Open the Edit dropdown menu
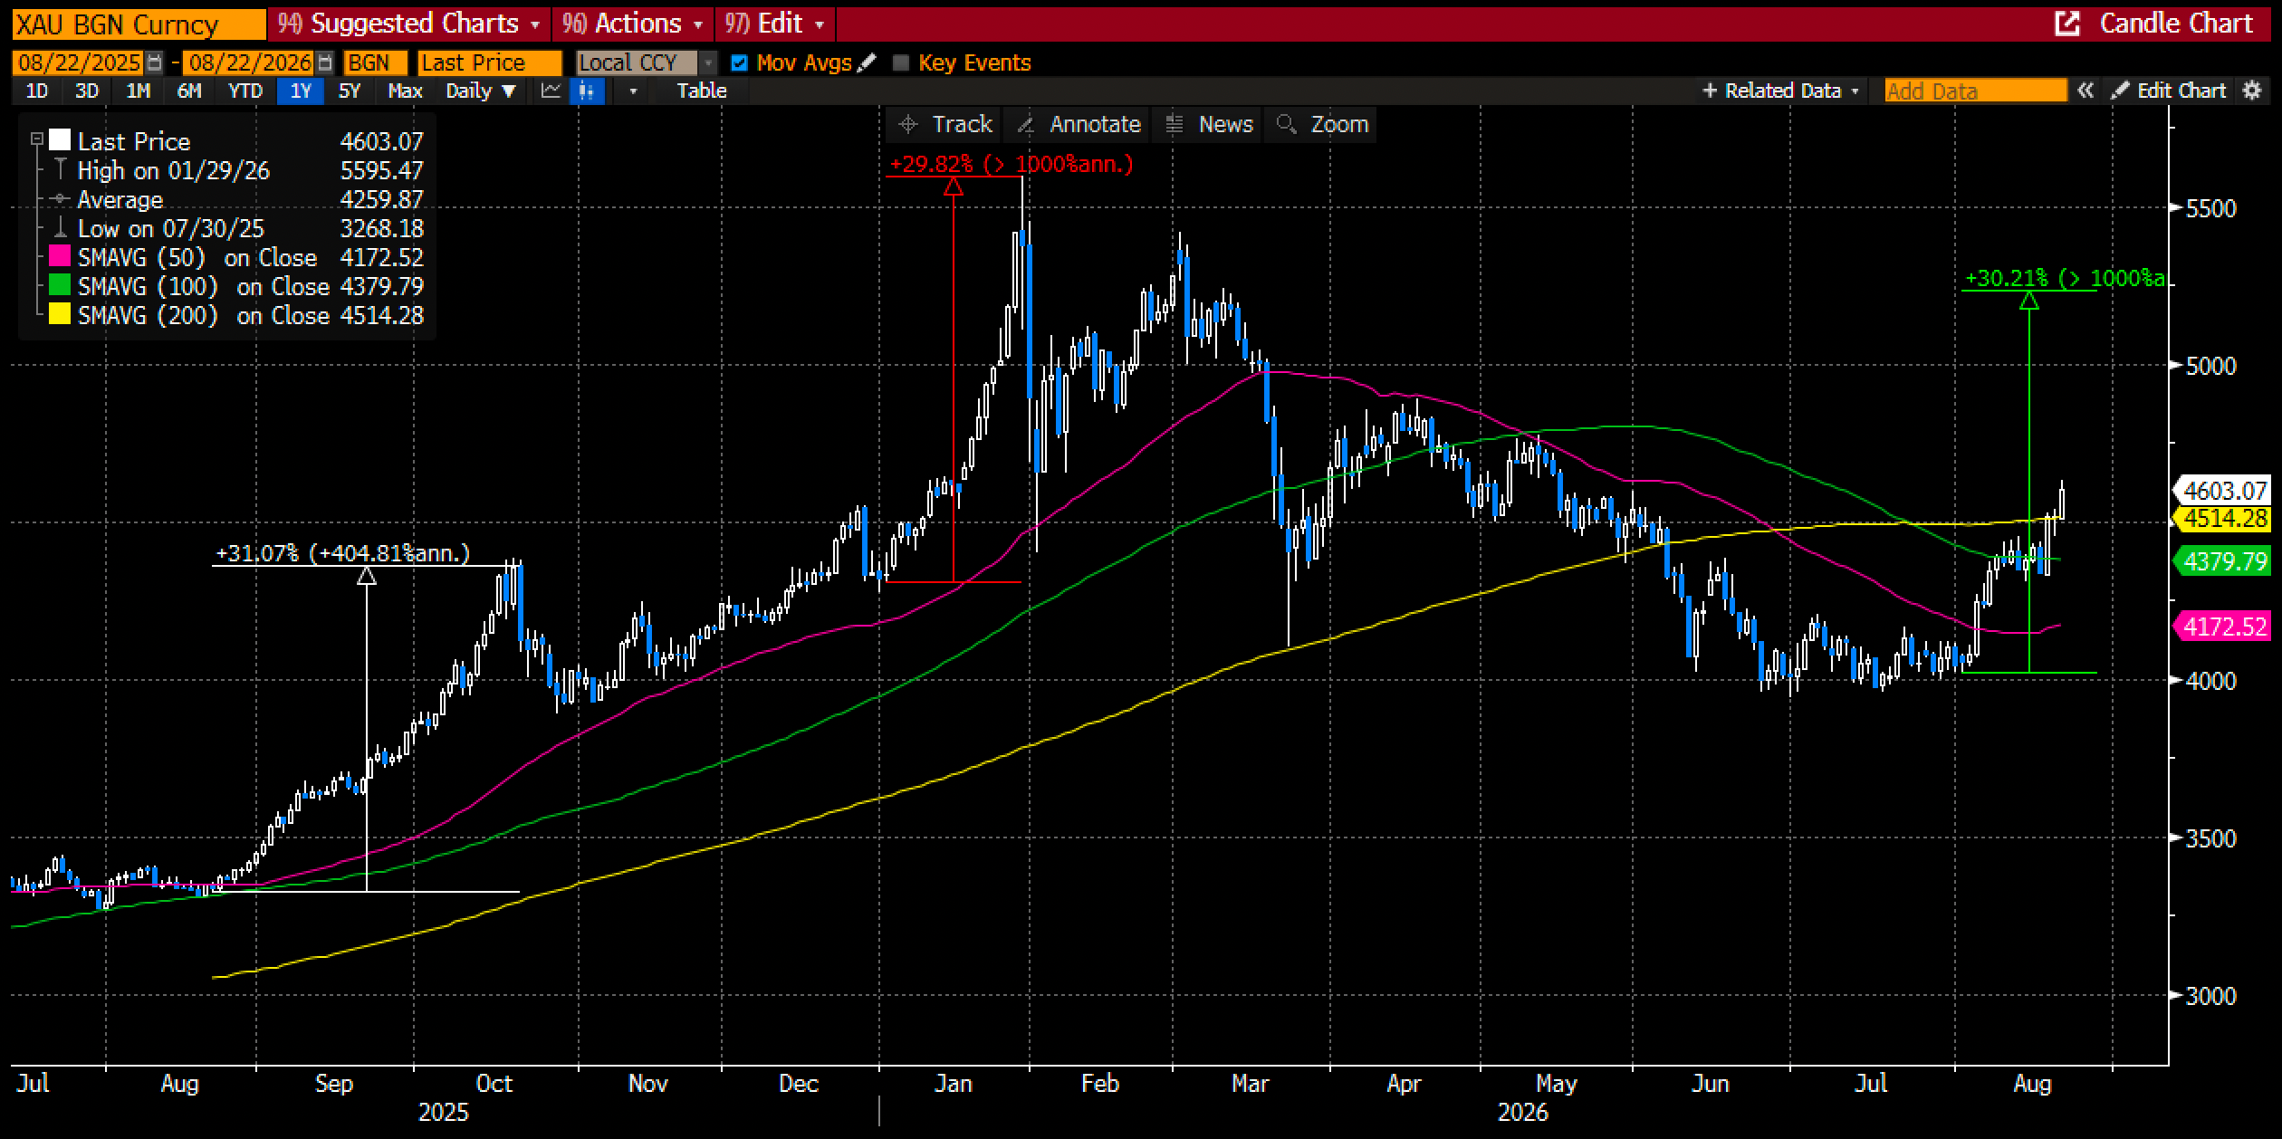2282x1139 pixels. [775, 24]
